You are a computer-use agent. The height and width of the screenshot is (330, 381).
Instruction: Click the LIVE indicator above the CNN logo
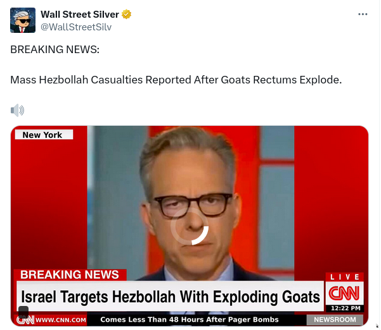[x=345, y=277]
